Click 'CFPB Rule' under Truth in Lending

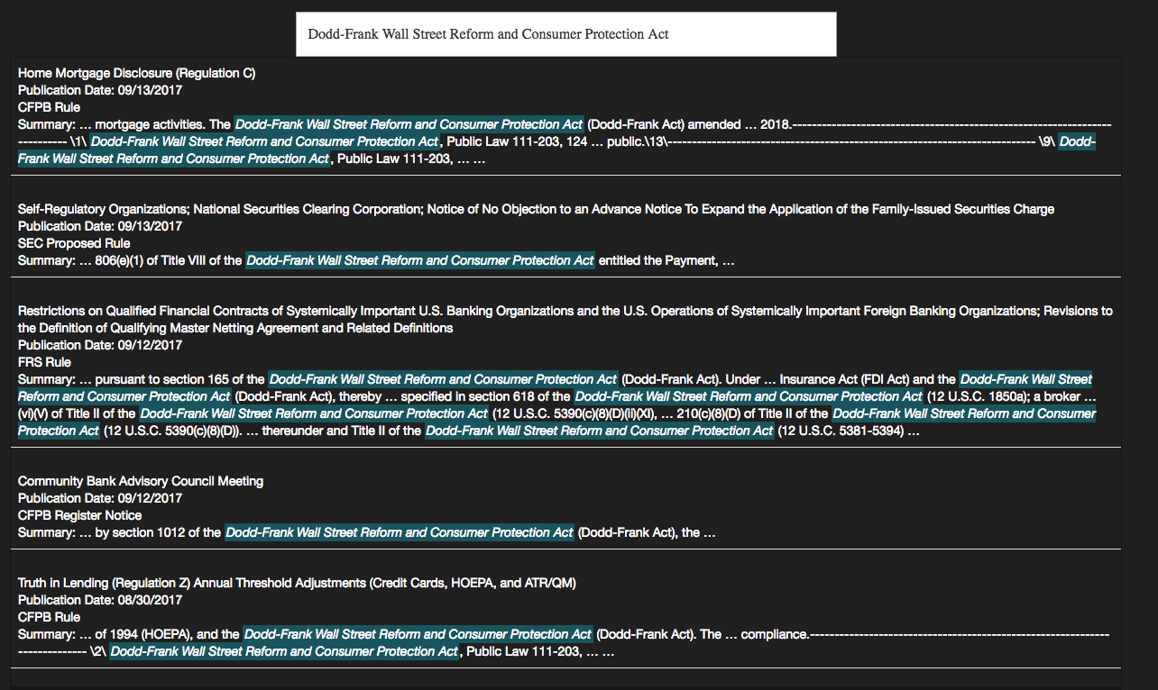point(49,617)
